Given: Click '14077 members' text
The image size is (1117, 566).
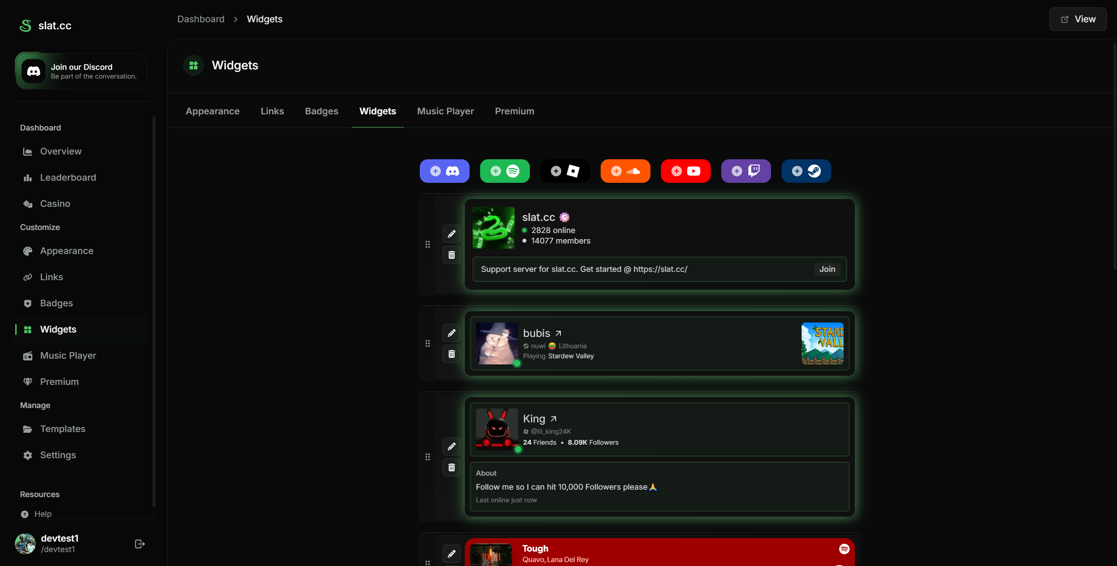Looking at the screenshot, I should tap(560, 241).
